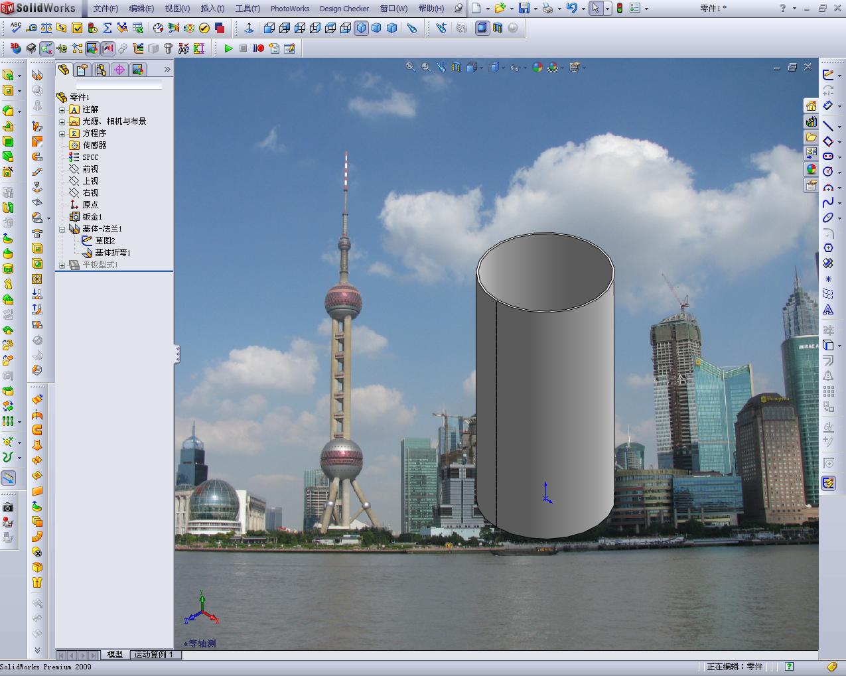Click the Open file folder icon
The image size is (846, 676).
pos(500,9)
